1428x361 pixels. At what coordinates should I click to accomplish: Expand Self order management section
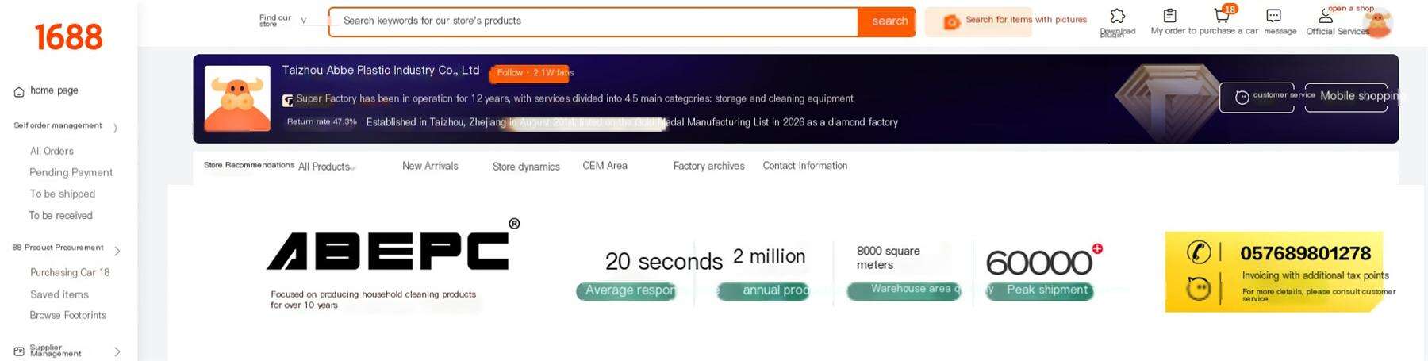(x=115, y=128)
